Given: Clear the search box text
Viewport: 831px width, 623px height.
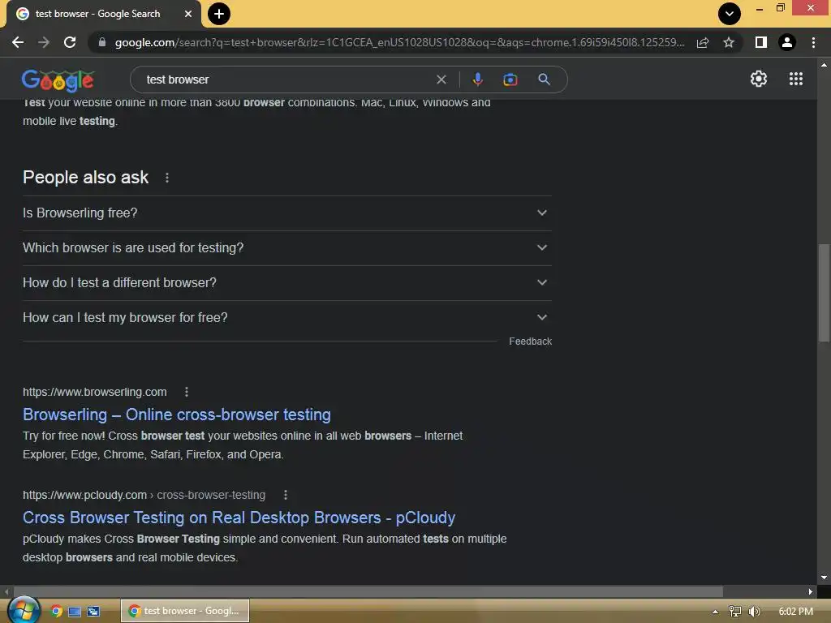Looking at the screenshot, I should point(441,79).
